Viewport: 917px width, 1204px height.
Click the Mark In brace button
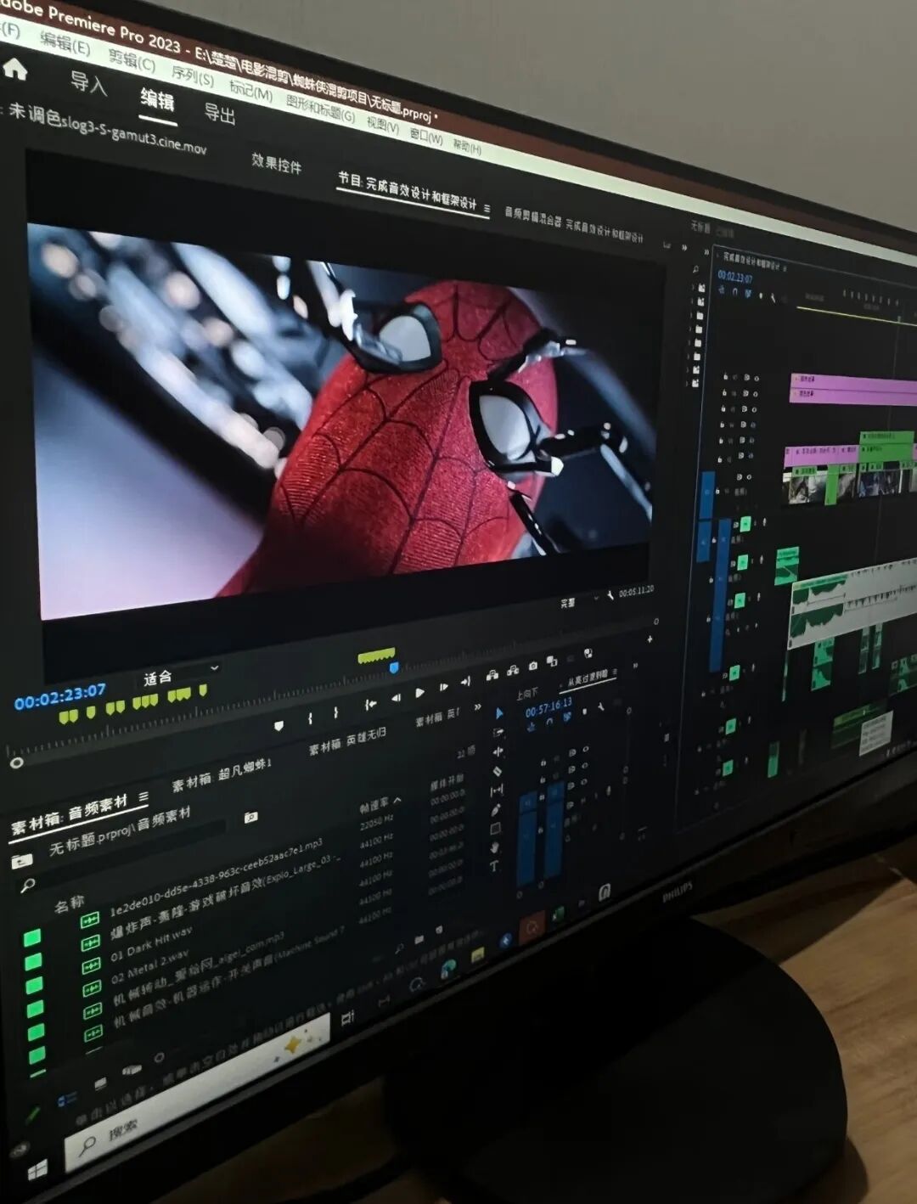(x=310, y=719)
